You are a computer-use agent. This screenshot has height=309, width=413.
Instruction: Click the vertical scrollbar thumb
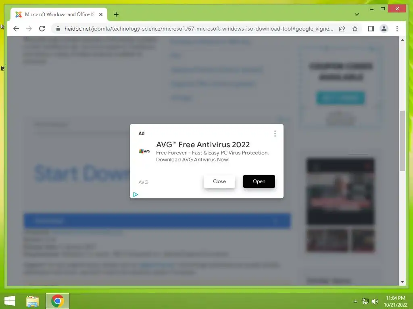point(402,141)
